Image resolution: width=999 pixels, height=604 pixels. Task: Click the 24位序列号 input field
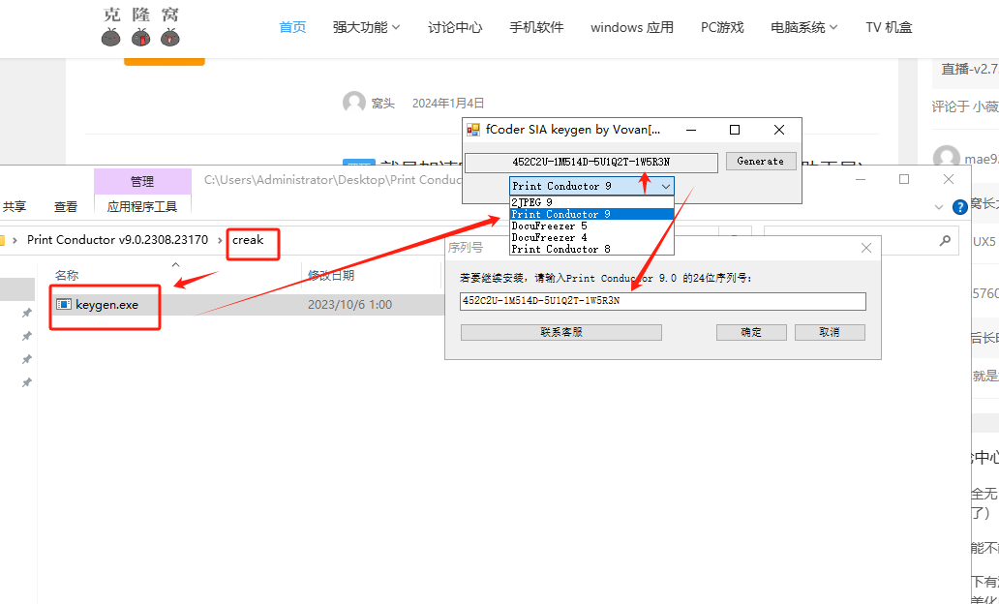[x=662, y=301]
